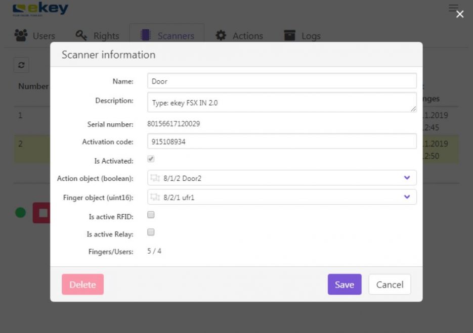Enable the Is active Relay checkbox

(151, 232)
